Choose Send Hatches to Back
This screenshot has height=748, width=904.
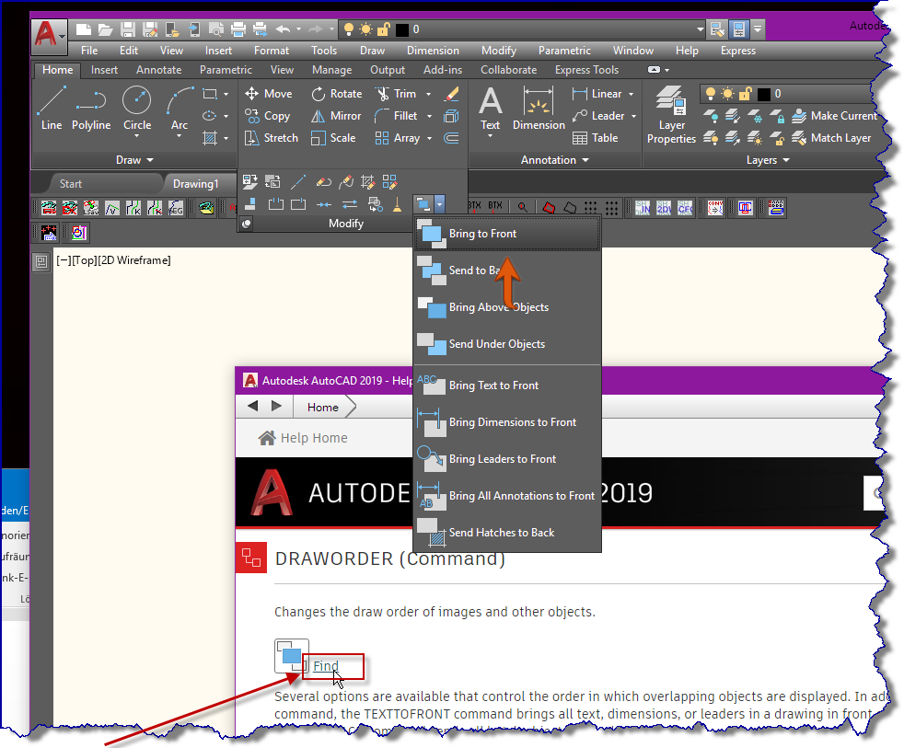coord(507,533)
